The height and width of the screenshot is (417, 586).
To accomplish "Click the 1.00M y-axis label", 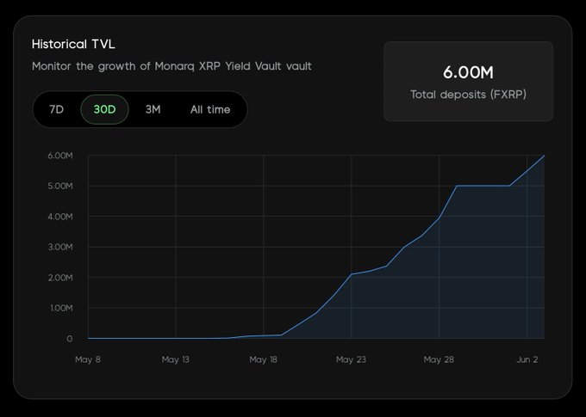I will [61, 308].
